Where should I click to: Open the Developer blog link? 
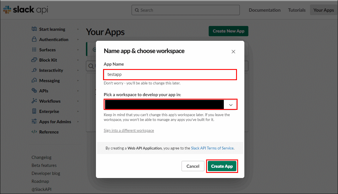[46, 173]
